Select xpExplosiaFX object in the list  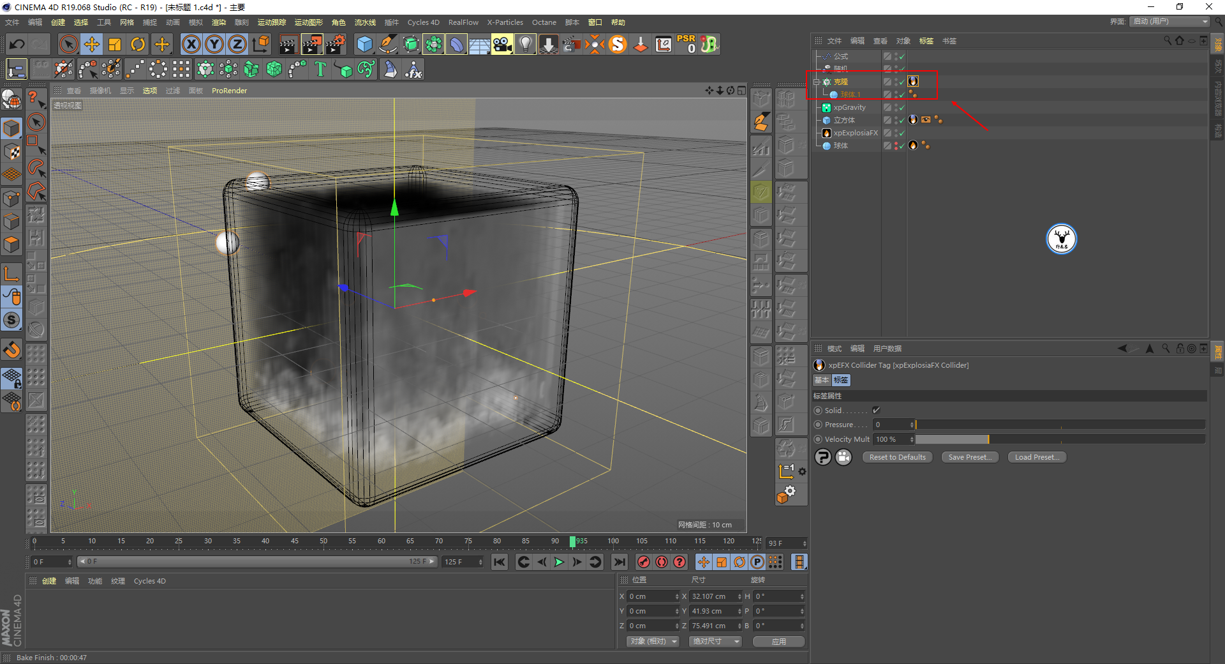tap(856, 133)
